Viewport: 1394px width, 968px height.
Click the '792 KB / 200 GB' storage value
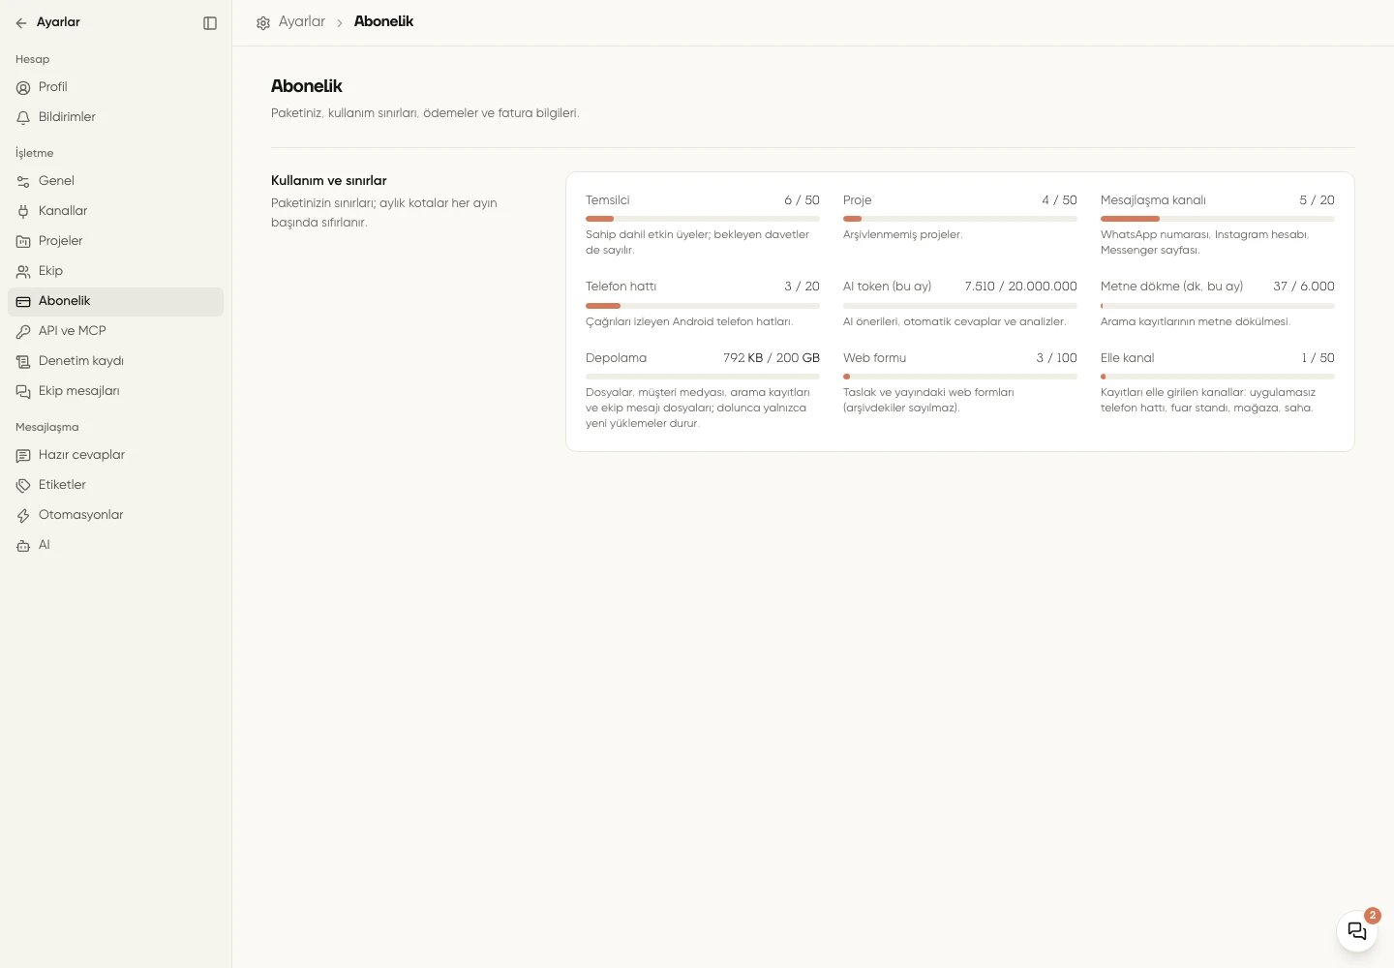coord(772,358)
